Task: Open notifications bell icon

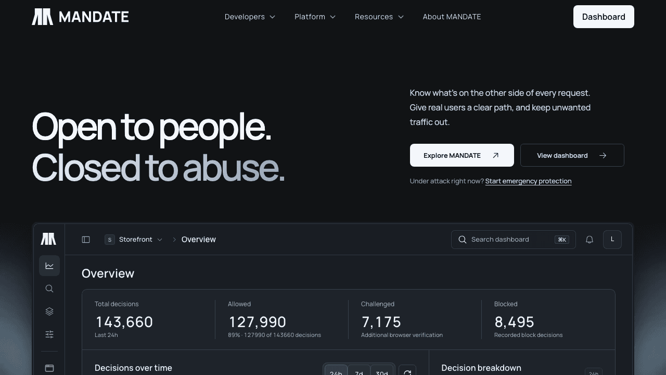Action: pos(590,240)
